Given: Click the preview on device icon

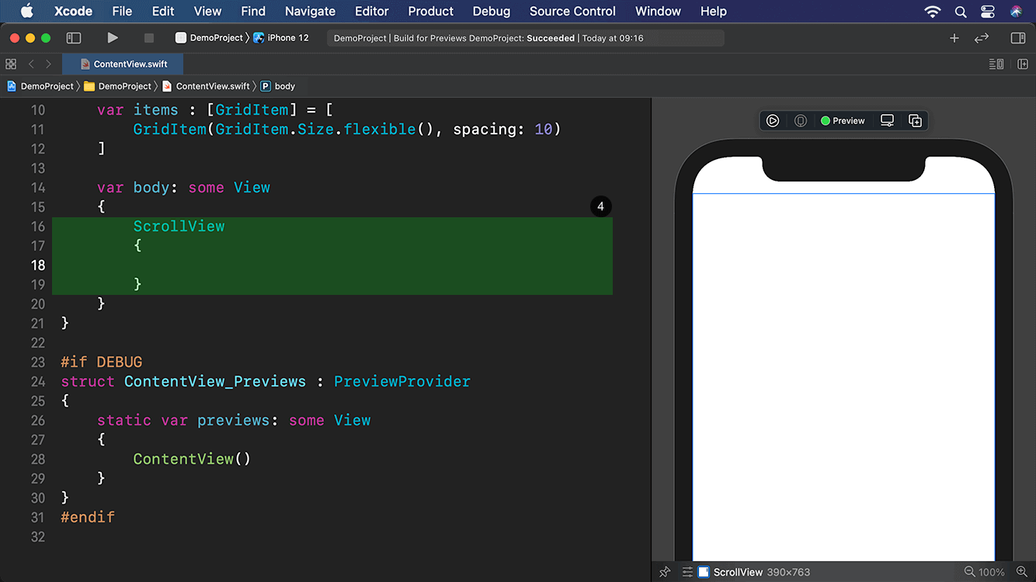Looking at the screenshot, I should click(801, 120).
